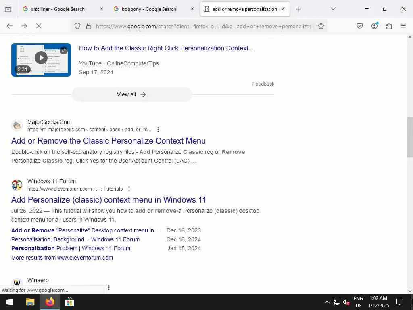Close the add or remove personalization tab
Viewport: 413px width, 310px height.
pos(283,9)
